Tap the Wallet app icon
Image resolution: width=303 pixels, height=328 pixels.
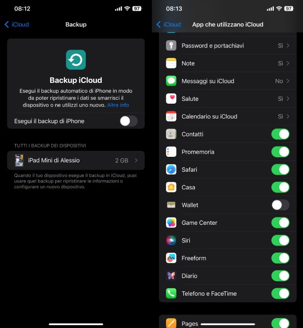171,205
